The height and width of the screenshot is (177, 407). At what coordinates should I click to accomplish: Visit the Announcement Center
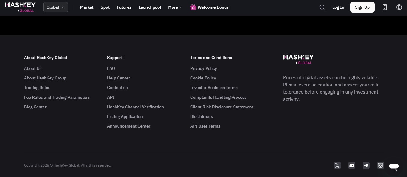tap(129, 126)
